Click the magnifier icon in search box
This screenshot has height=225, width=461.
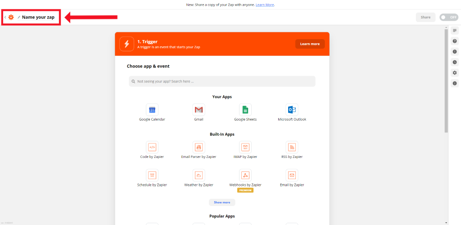[x=133, y=81]
